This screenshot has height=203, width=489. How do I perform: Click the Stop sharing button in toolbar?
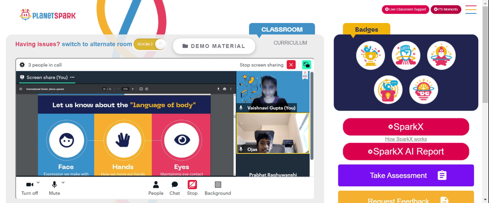(192, 188)
